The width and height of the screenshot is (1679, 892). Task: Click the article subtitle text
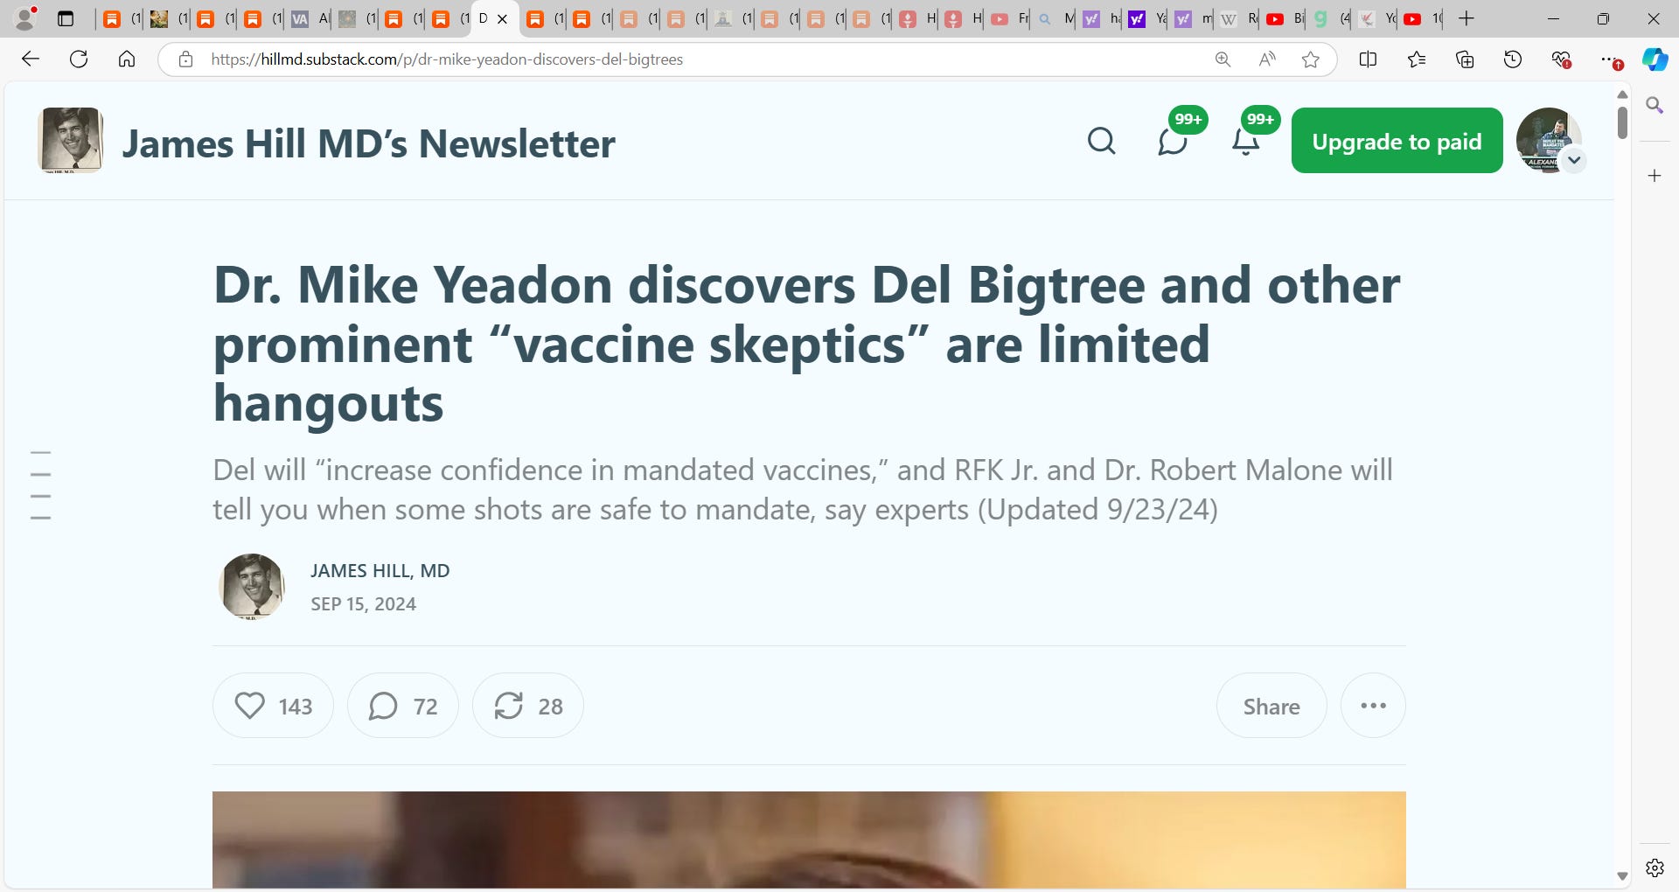click(803, 490)
